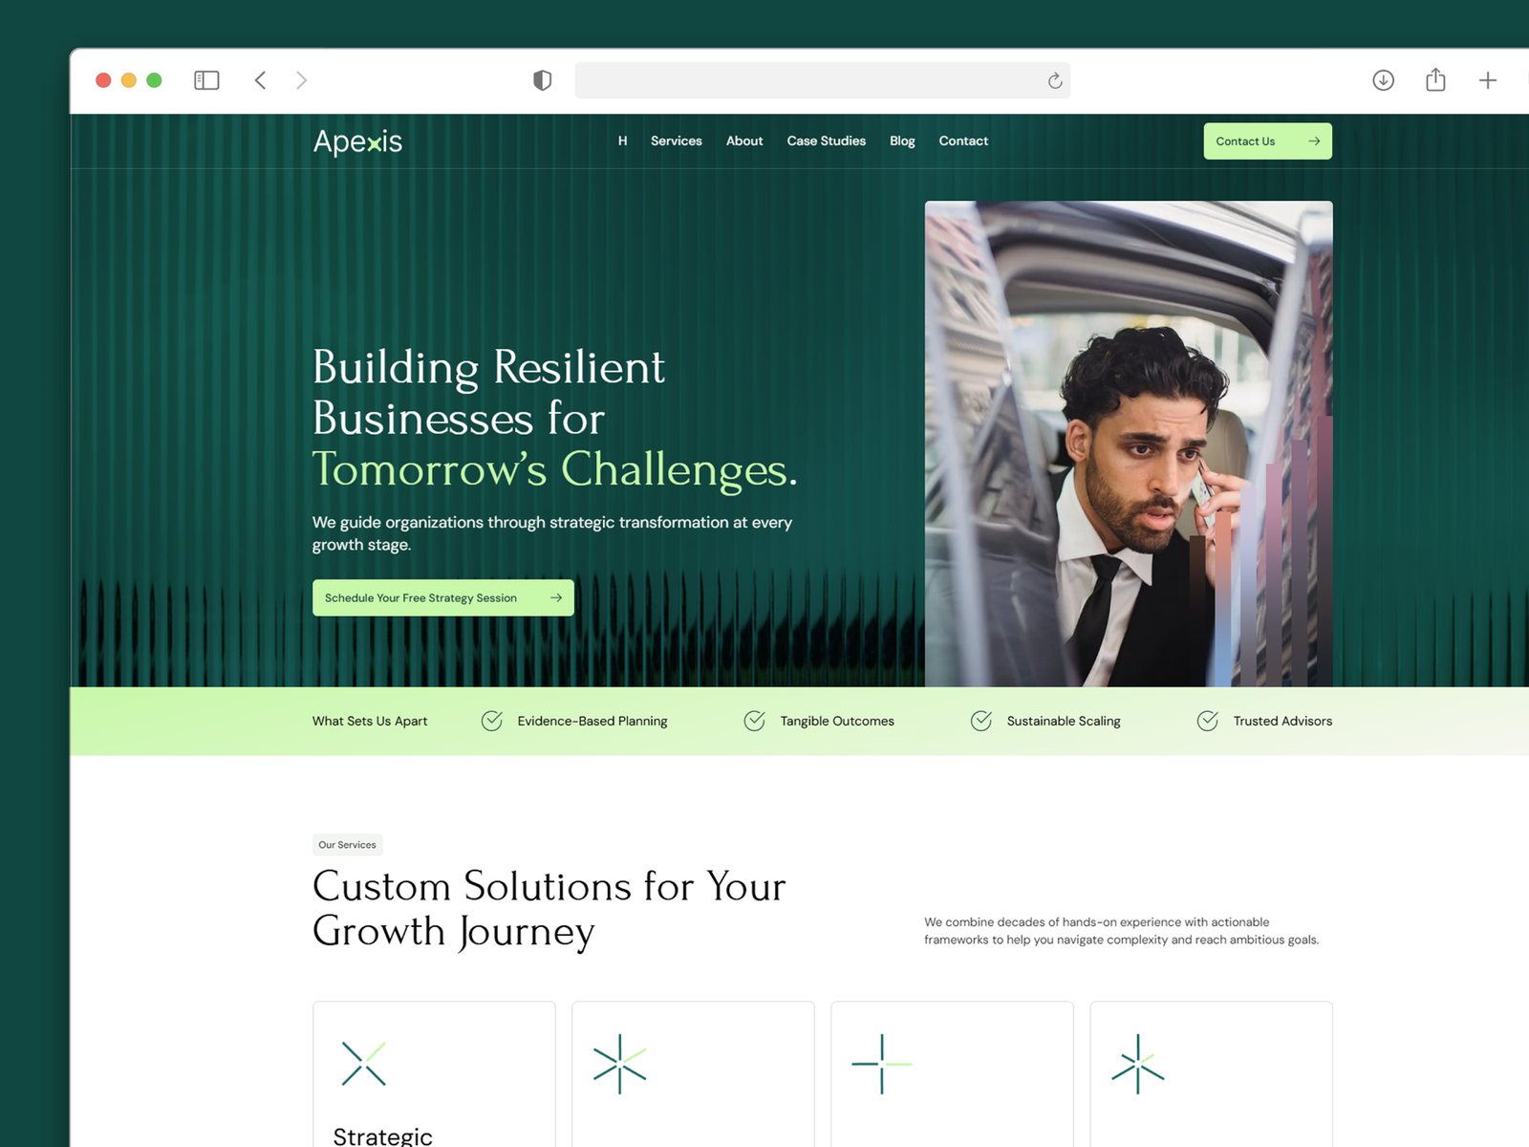Visit the Blog nav link
Screen dimensions: 1529x1147
902,141
